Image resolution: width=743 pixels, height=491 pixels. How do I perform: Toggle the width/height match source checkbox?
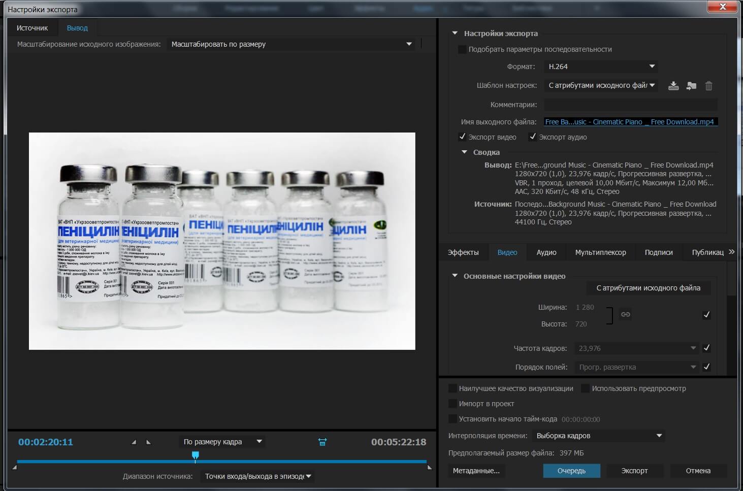pos(706,315)
